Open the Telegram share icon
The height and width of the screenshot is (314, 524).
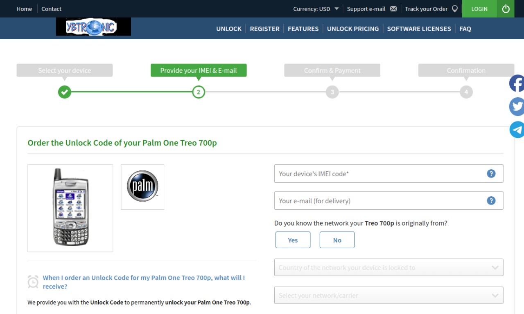[517, 130]
